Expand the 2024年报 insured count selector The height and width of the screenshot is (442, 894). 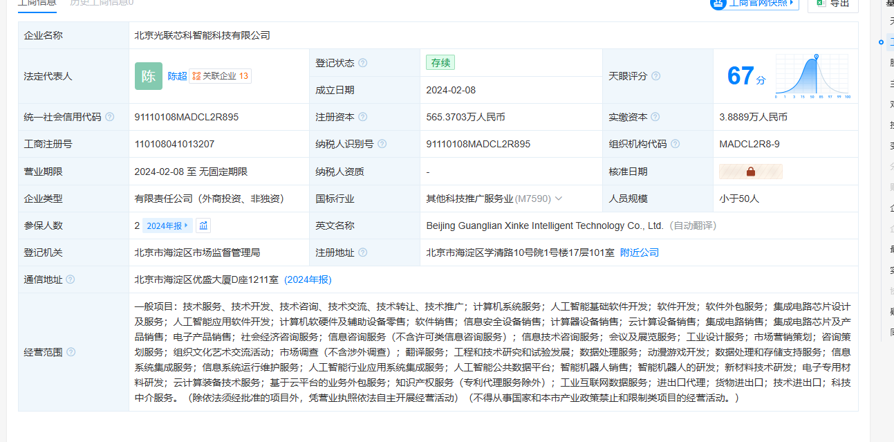(x=168, y=225)
